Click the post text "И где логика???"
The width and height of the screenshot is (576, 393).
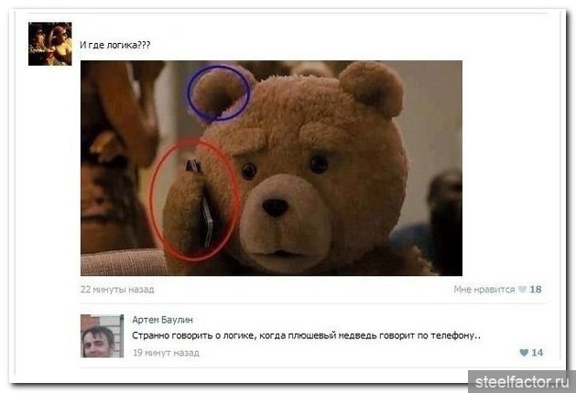point(115,45)
